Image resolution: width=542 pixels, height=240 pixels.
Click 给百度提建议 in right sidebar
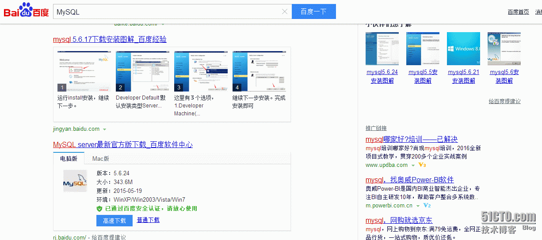505,101
